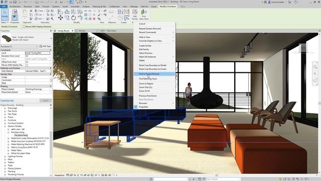321x181 pixels.
Task: Select the Cope geometry tool
Action: coord(39,11)
